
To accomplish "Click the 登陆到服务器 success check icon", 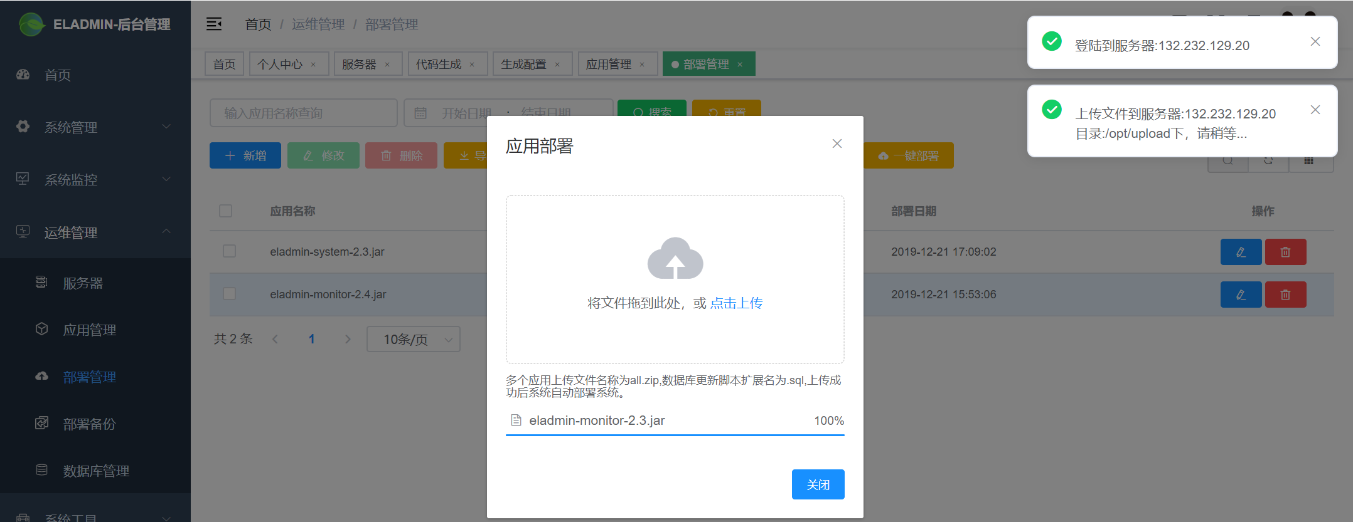I will (x=1052, y=41).
